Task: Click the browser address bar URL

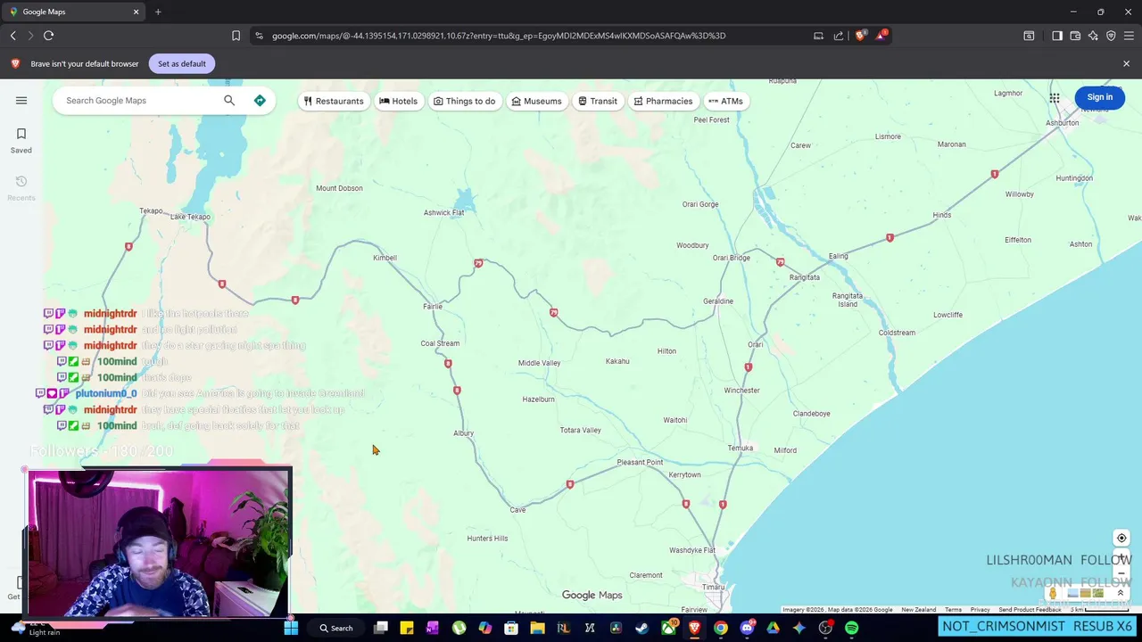Action: pyautogui.click(x=499, y=36)
